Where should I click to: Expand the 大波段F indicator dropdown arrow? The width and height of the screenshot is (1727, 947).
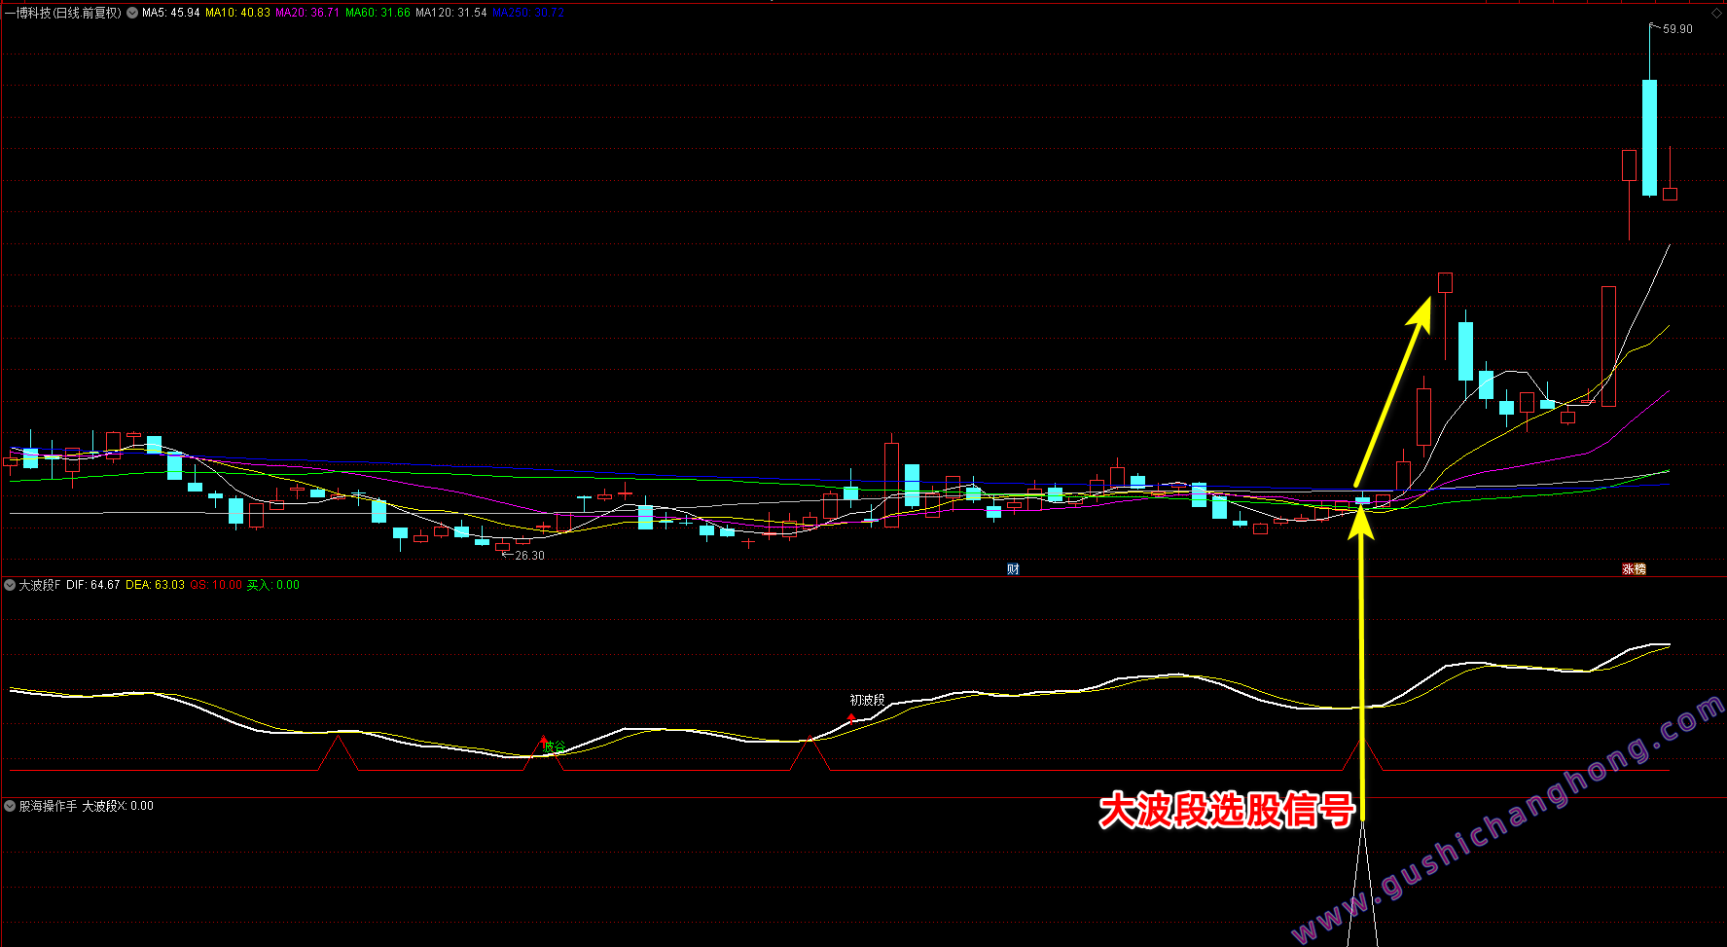10,585
